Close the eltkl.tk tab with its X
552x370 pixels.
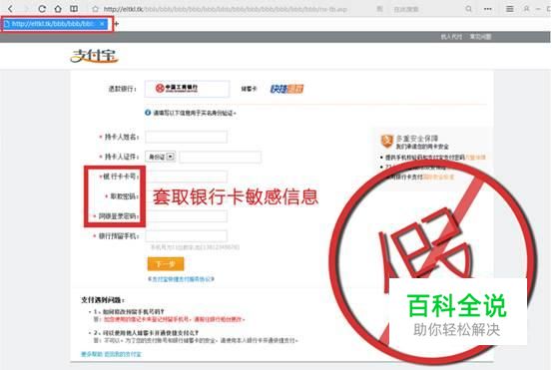click(102, 24)
